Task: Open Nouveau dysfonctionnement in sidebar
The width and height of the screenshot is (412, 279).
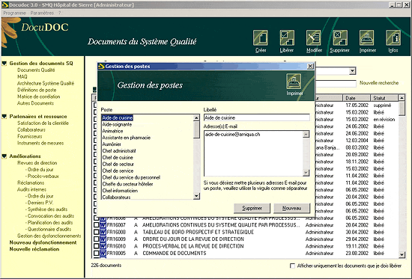Action: click(43, 242)
